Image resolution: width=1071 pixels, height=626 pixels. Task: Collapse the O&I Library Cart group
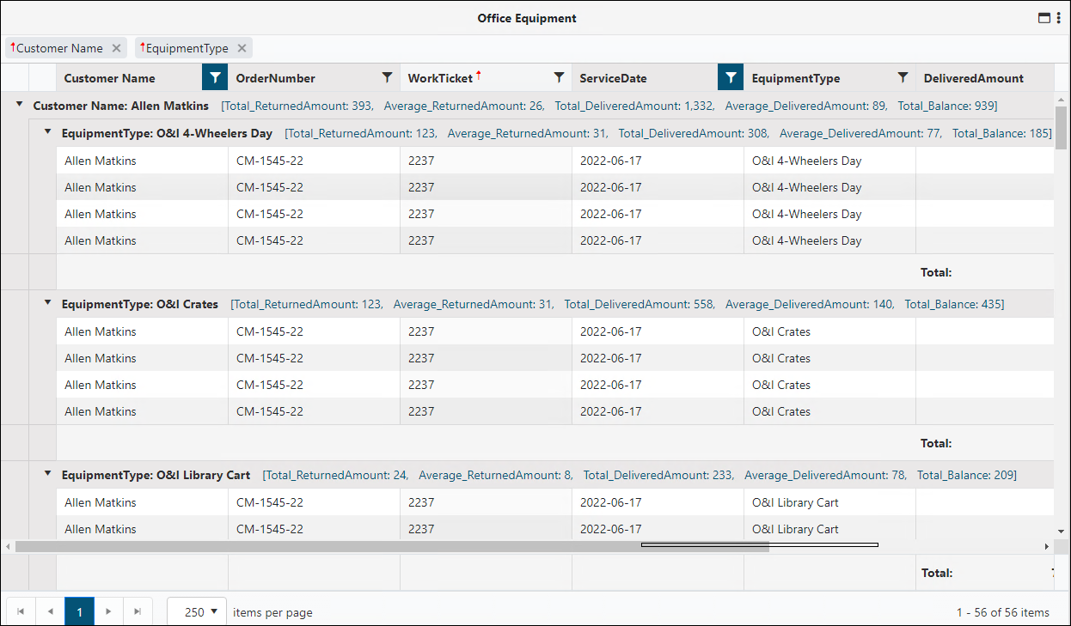[46, 475]
